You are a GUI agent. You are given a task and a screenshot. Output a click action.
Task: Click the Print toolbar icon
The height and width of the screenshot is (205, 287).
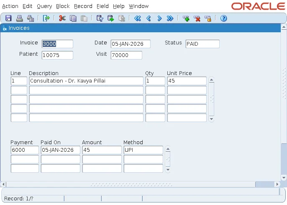point(19,18)
